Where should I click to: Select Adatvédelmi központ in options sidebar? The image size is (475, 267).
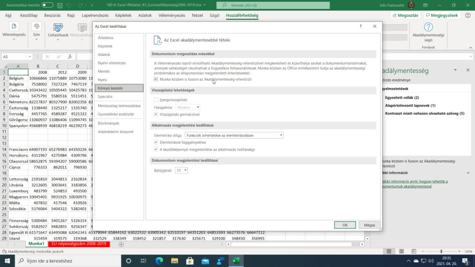point(119,132)
